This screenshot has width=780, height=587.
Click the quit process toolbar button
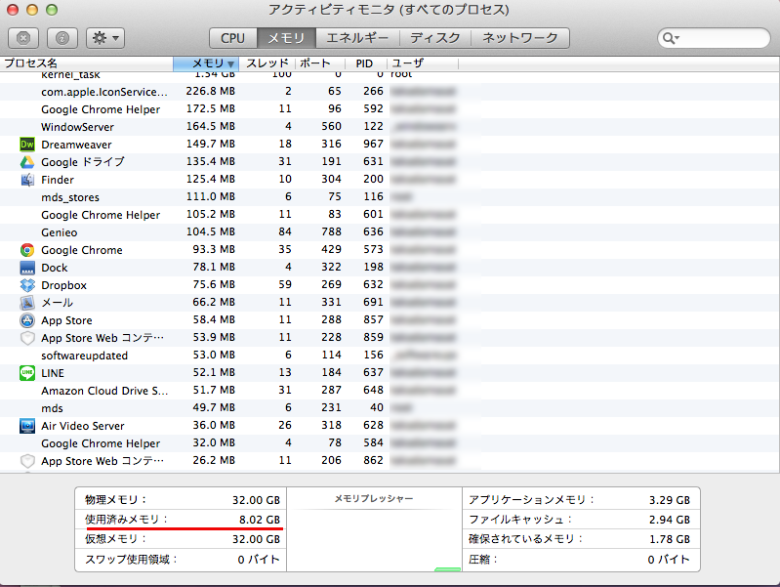coord(23,38)
